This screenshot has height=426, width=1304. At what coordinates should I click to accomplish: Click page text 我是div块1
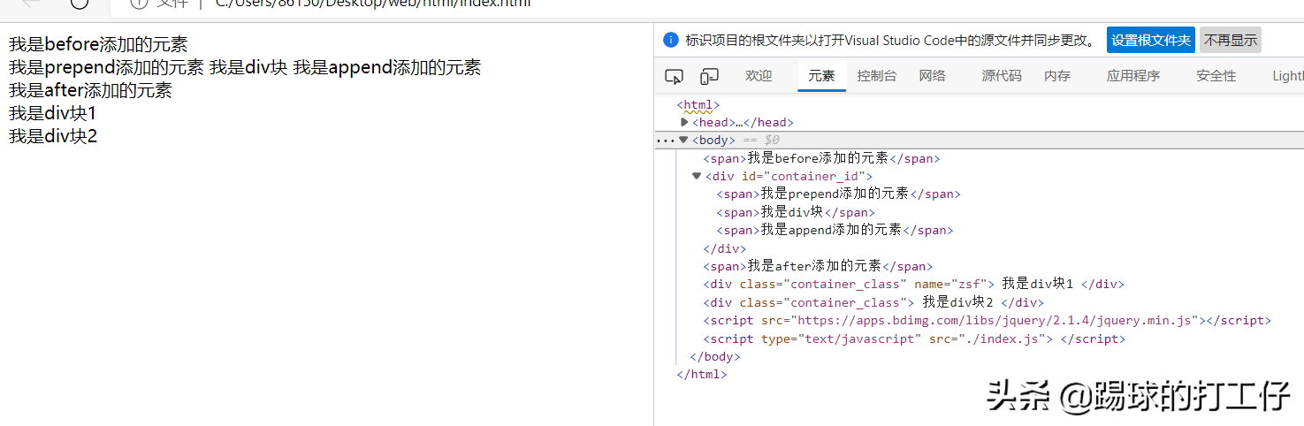52,113
